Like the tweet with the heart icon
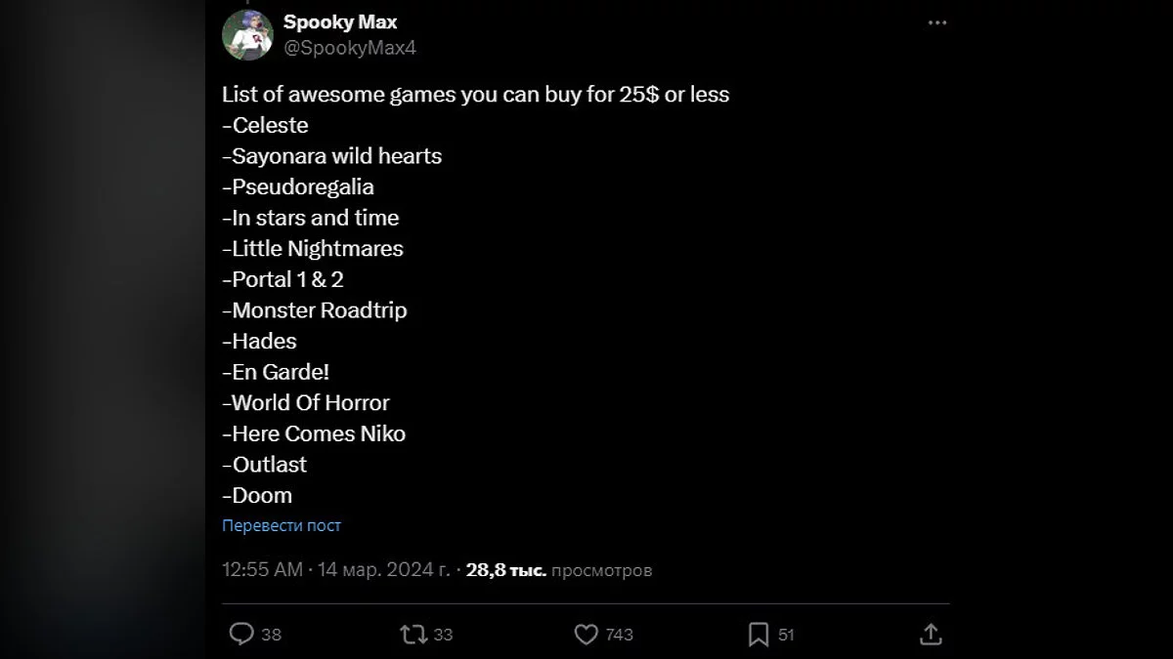 [586, 635]
